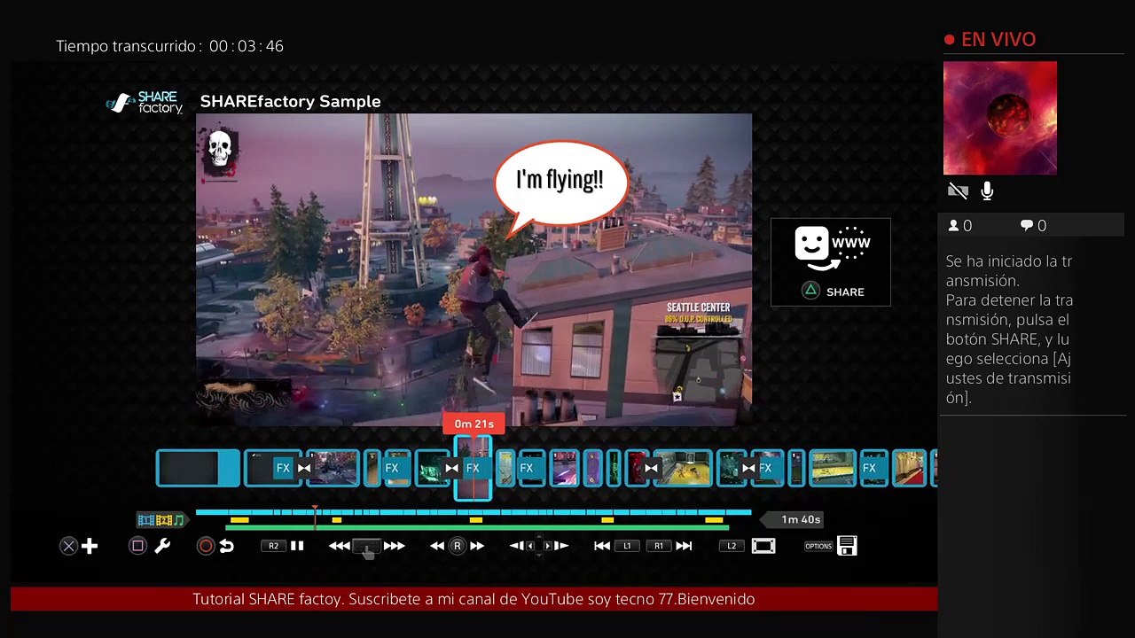1135x638 pixels.
Task: Click the EN VIVO live indicator
Action: (990, 39)
